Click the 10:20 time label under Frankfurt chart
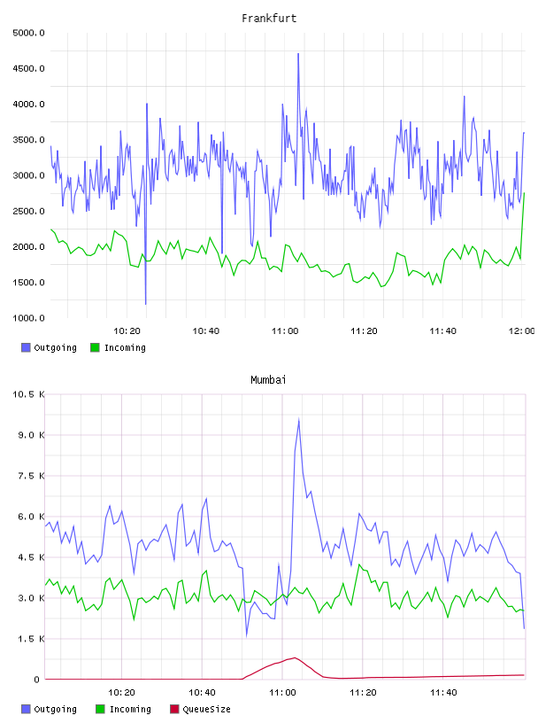 pos(127,331)
